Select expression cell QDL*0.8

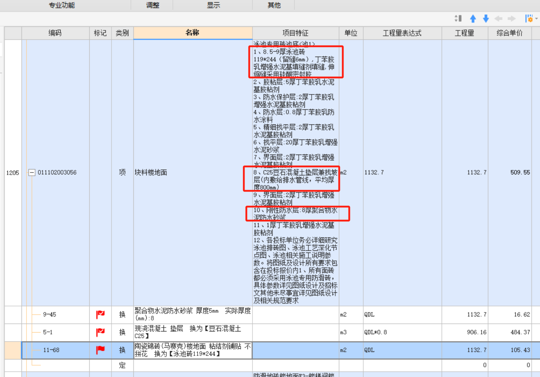pyautogui.click(x=402, y=332)
